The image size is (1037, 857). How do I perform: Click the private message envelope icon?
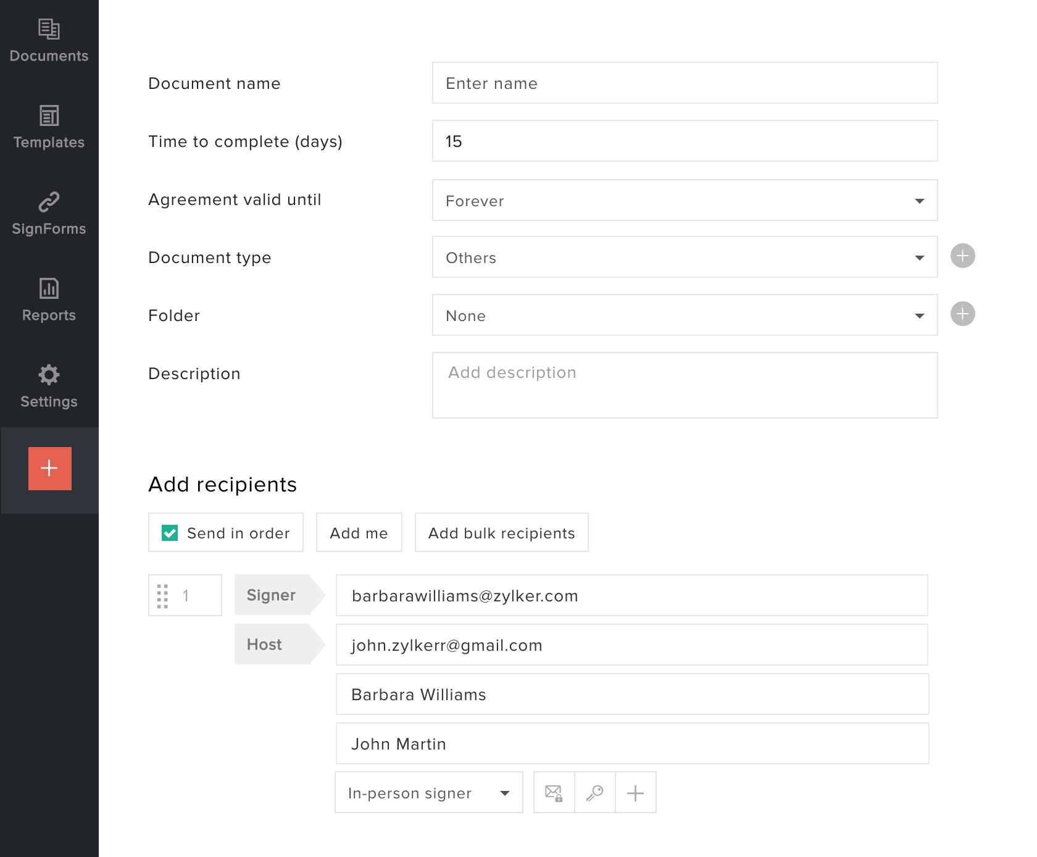click(554, 793)
